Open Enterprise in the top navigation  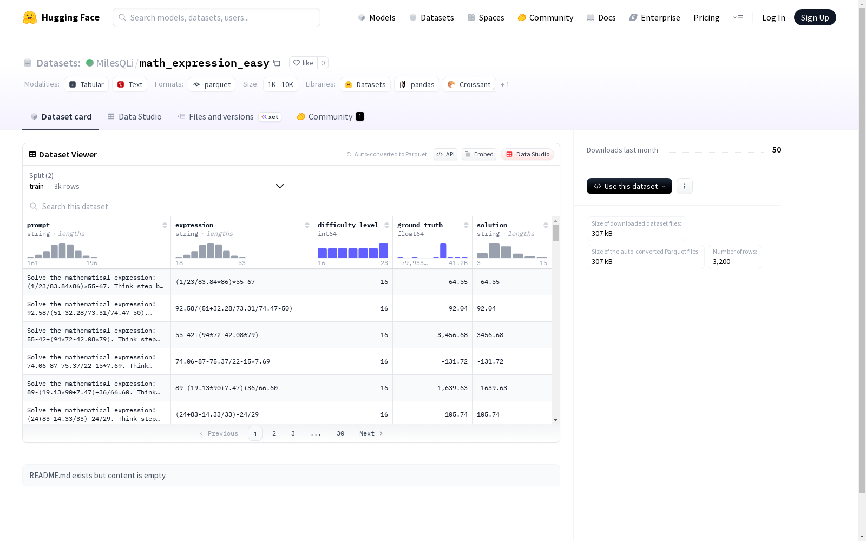coord(655,17)
